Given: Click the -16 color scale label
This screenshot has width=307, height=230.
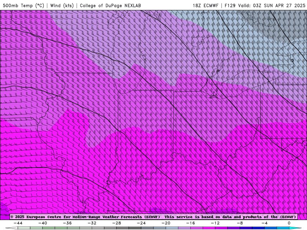Looking at the screenshot, I should pos(191,223).
